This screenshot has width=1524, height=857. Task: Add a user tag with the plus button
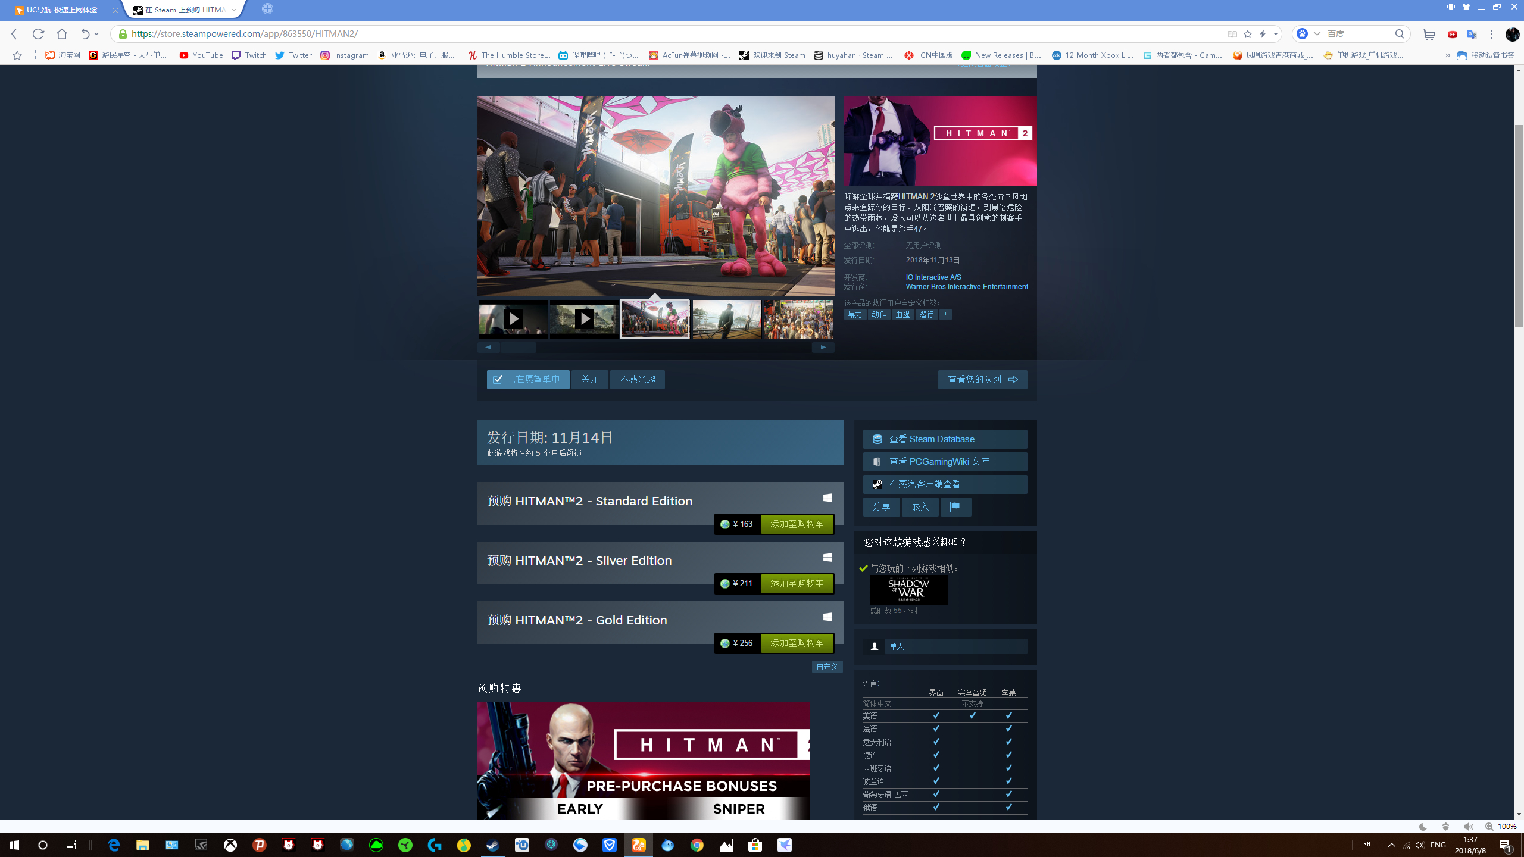pyautogui.click(x=945, y=314)
